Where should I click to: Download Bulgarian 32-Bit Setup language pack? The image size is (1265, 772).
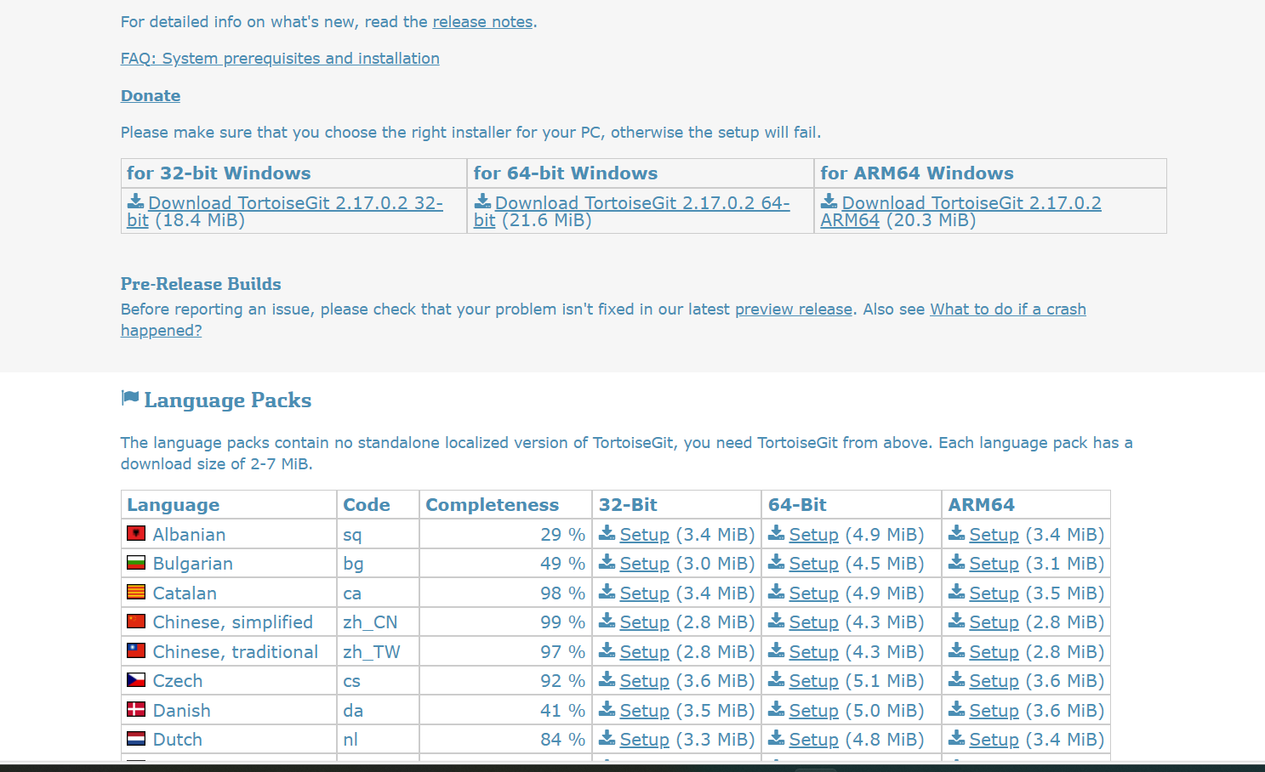click(x=644, y=564)
